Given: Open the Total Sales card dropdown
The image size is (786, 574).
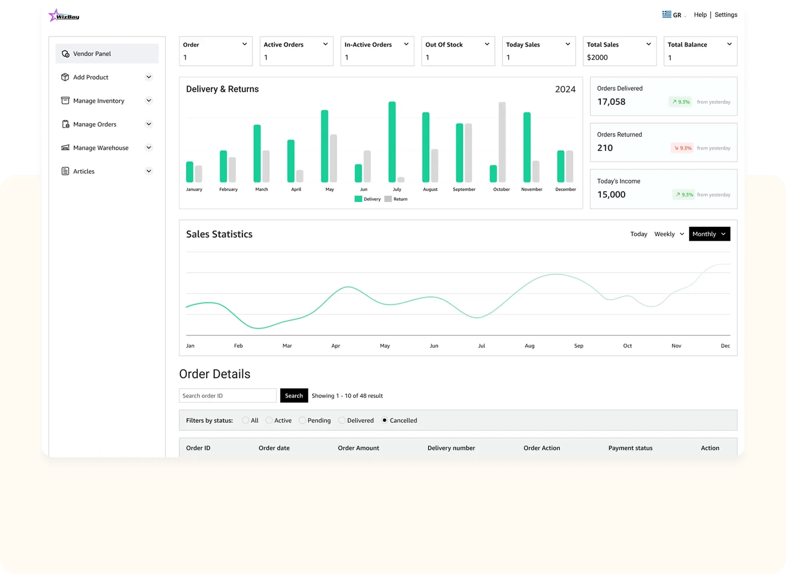Looking at the screenshot, I should tap(648, 44).
